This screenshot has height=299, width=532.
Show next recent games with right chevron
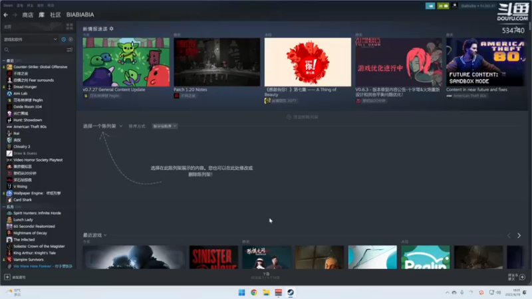point(519,236)
